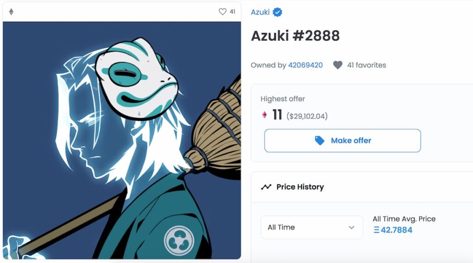Click the highest offer amount 11
The height and width of the screenshot is (263, 473).
pyautogui.click(x=277, y=115)
